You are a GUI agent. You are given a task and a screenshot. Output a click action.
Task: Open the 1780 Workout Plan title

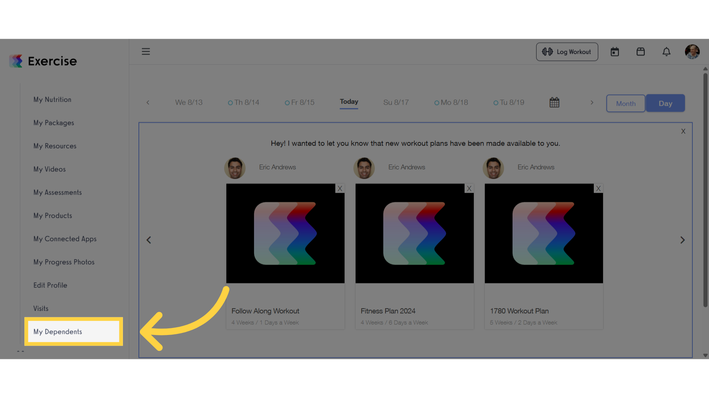(519, 311)
